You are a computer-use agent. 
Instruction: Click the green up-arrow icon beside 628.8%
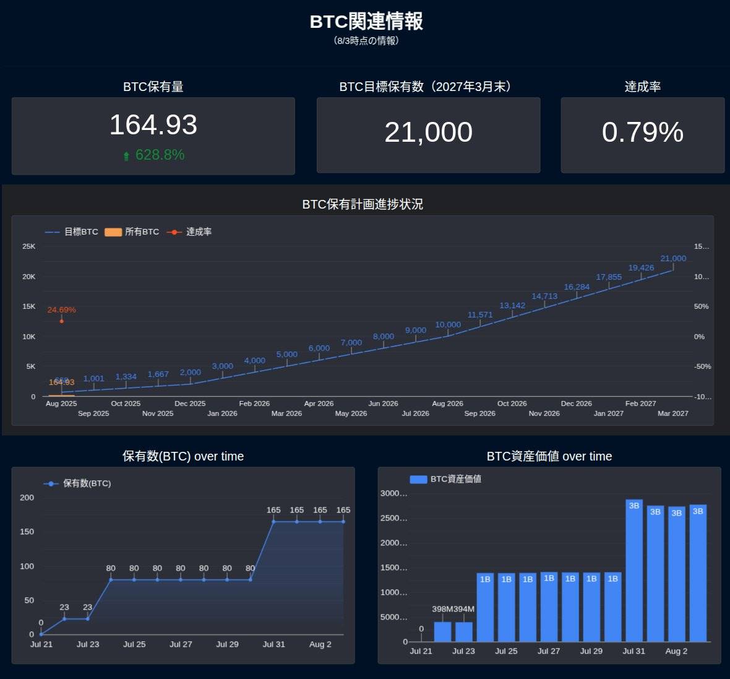click(x=126, y=155)
